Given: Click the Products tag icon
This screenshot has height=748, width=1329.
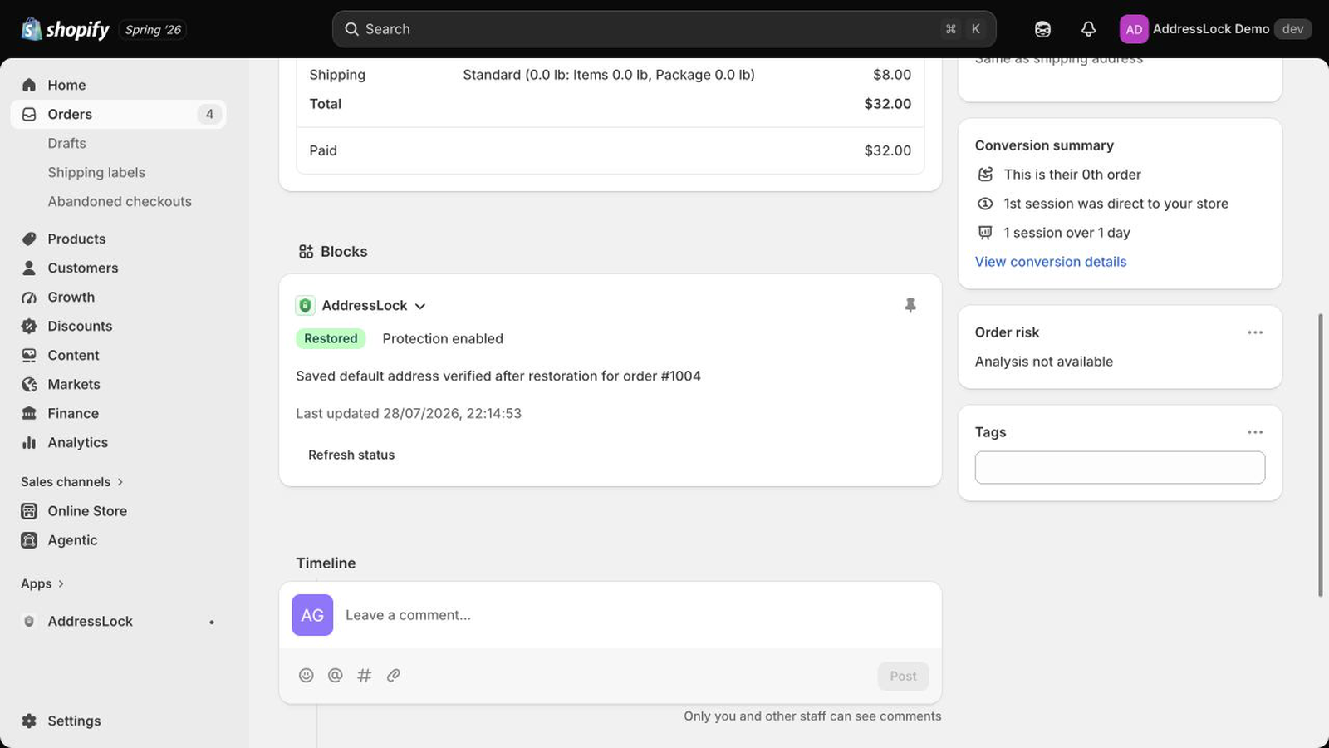Looking at the screenshot, I should [29, 239].
